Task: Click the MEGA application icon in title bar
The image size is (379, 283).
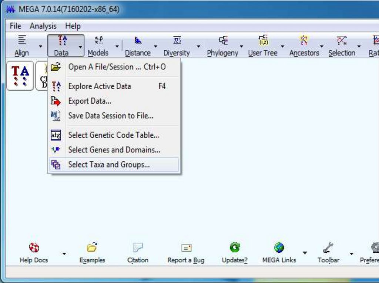Action: pos(11,10)
